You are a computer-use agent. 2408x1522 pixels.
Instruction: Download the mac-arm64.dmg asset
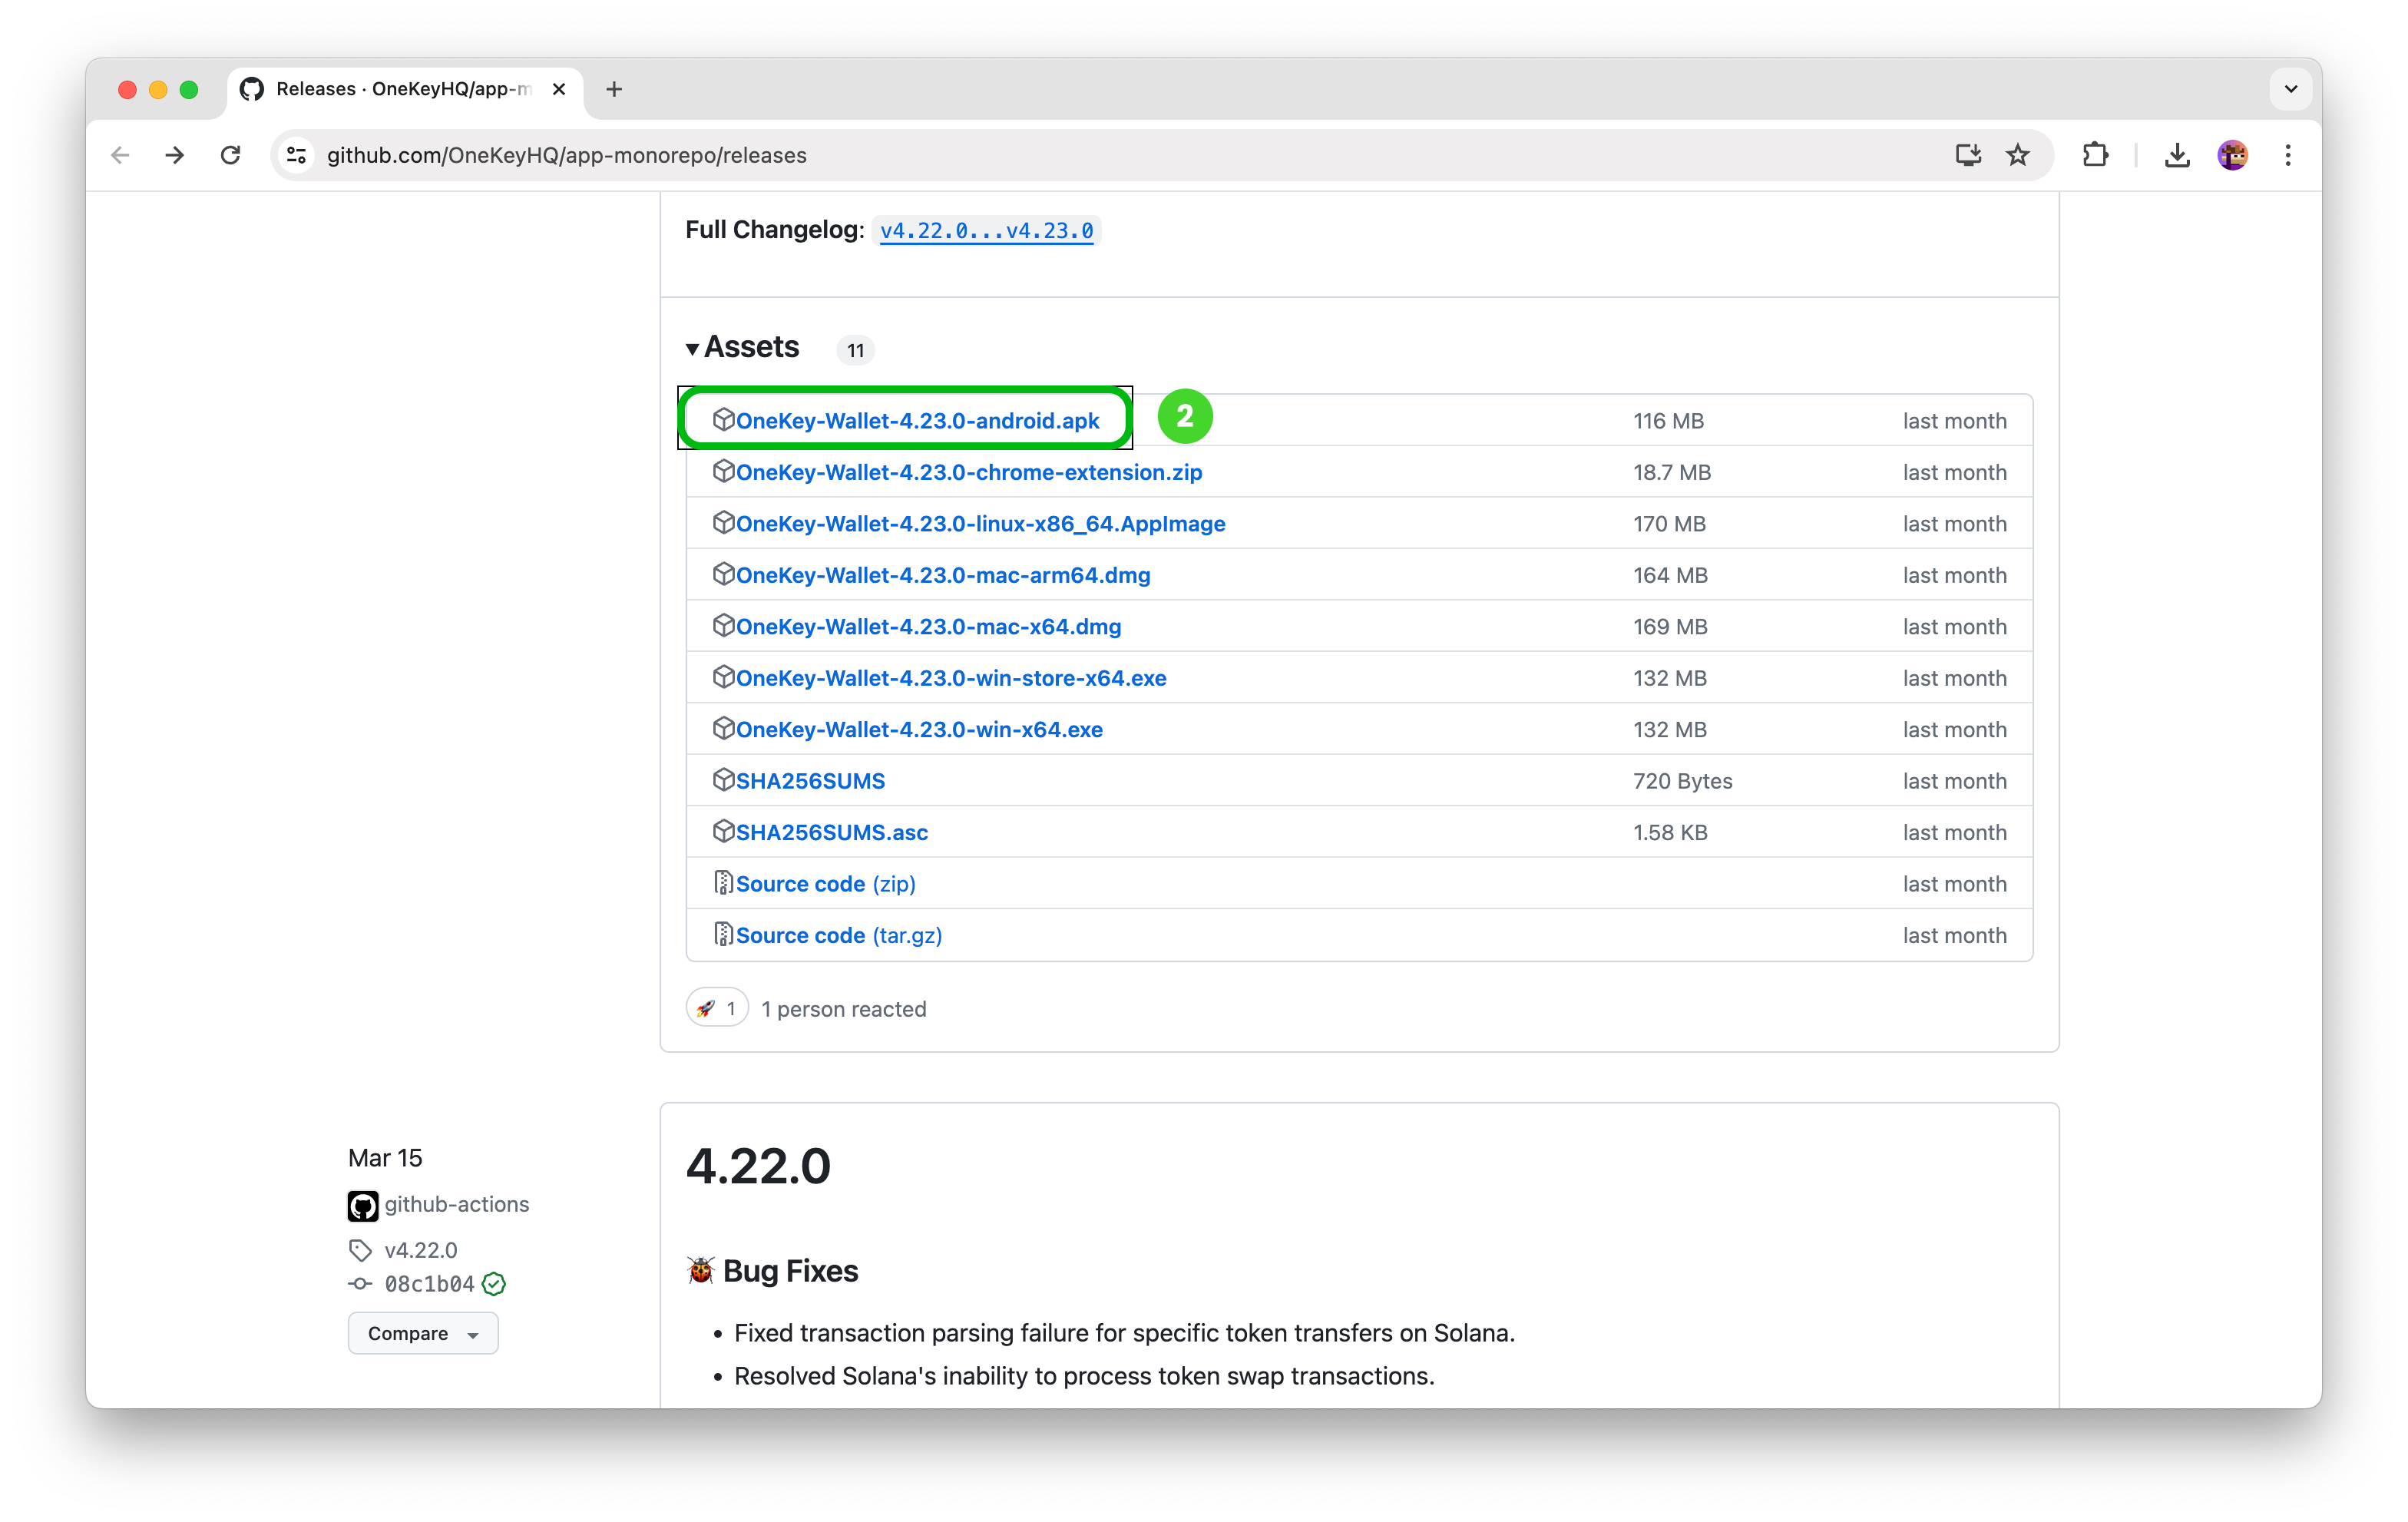click(x=943, y=575)
